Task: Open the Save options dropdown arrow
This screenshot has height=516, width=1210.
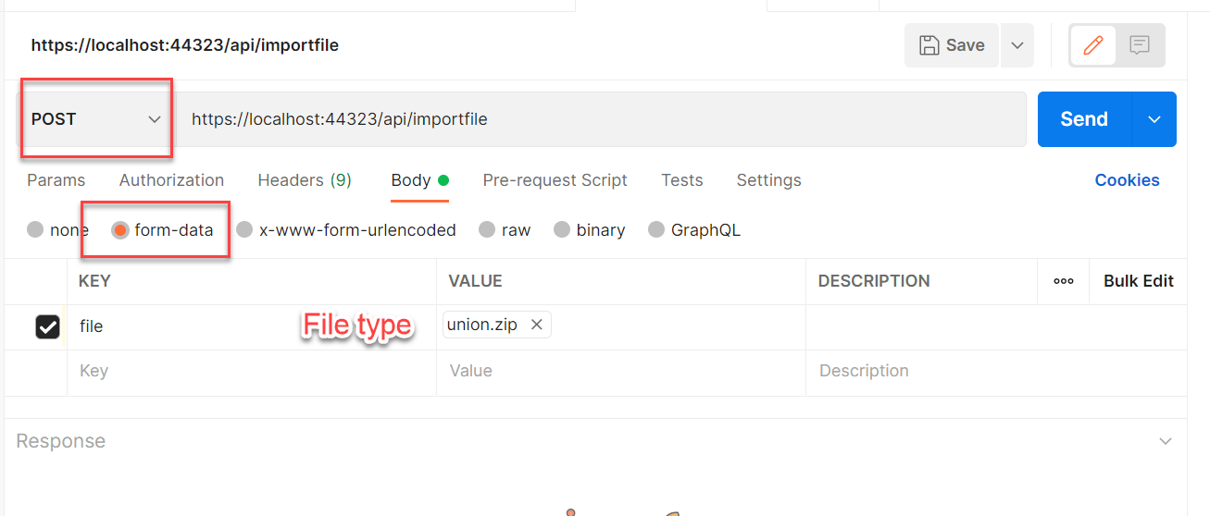Action: [x=1017, y=45]
